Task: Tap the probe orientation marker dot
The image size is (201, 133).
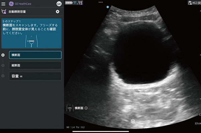Action: coord(108,7)
